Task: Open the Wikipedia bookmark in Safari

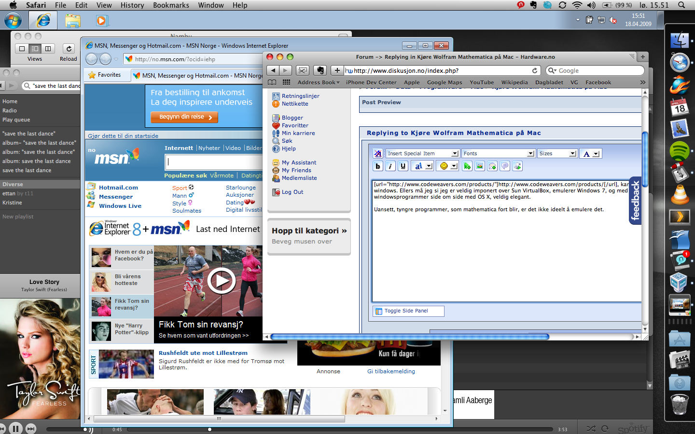Action: click(514, 82)
